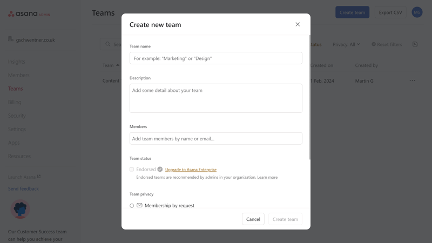Open the Members section in sidebar
Screen dimensions: 432x243
tap(19, 75)
